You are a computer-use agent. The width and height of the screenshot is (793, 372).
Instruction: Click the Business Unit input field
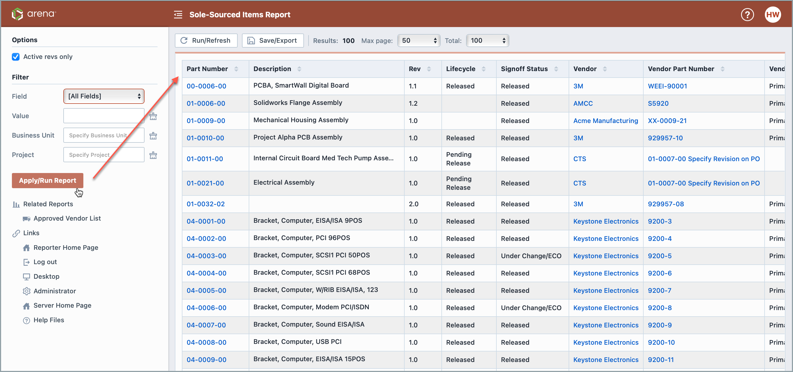coord(104,135)
